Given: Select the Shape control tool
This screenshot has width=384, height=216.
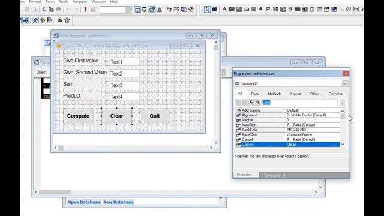Looking at the screenshot, I should (349, 10).
